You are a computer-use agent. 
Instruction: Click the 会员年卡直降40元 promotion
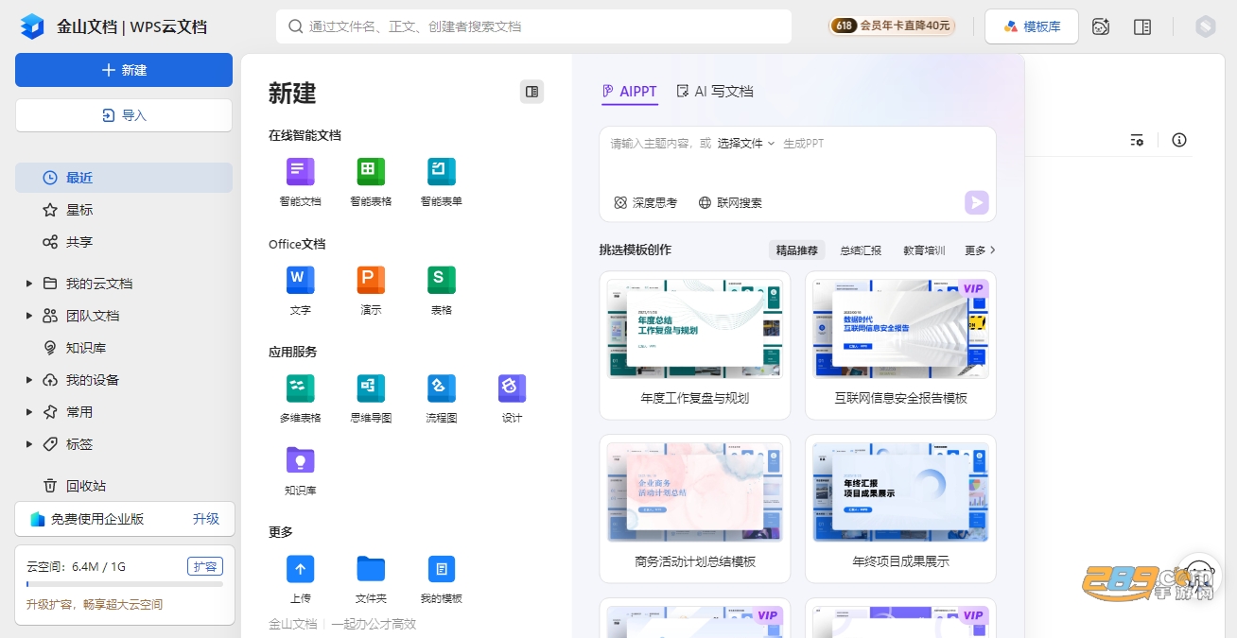pos(893,26)
